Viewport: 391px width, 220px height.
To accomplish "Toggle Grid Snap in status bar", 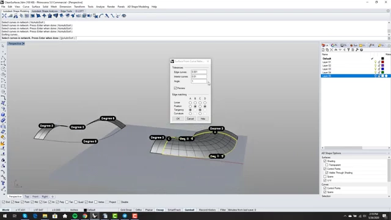I will [x=126, y=210].
